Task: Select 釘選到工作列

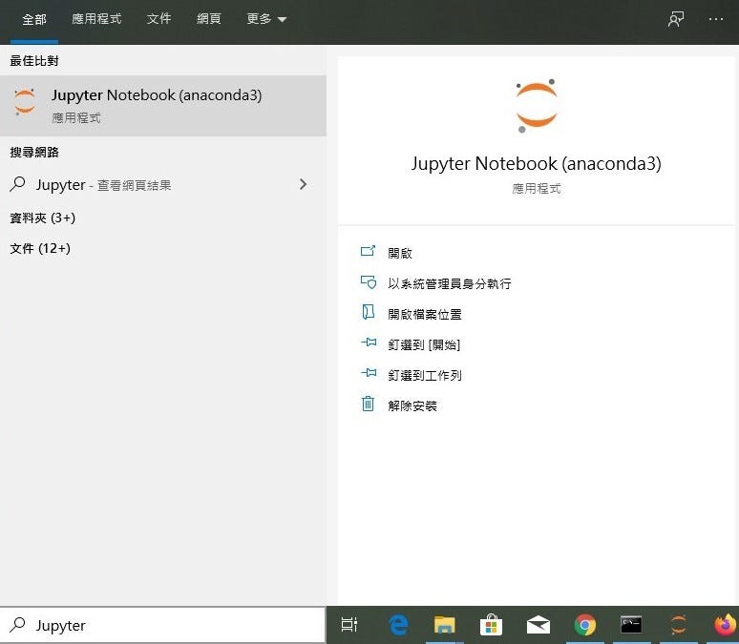Action: [x=425, y=376]
